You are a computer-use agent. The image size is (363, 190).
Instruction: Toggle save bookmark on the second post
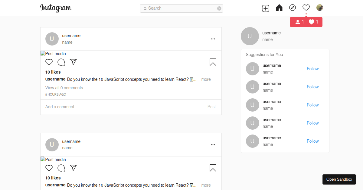point(213,168)
